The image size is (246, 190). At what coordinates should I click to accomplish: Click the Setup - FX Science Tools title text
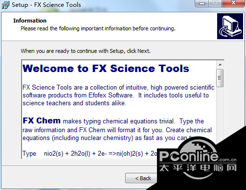point(46,5)
